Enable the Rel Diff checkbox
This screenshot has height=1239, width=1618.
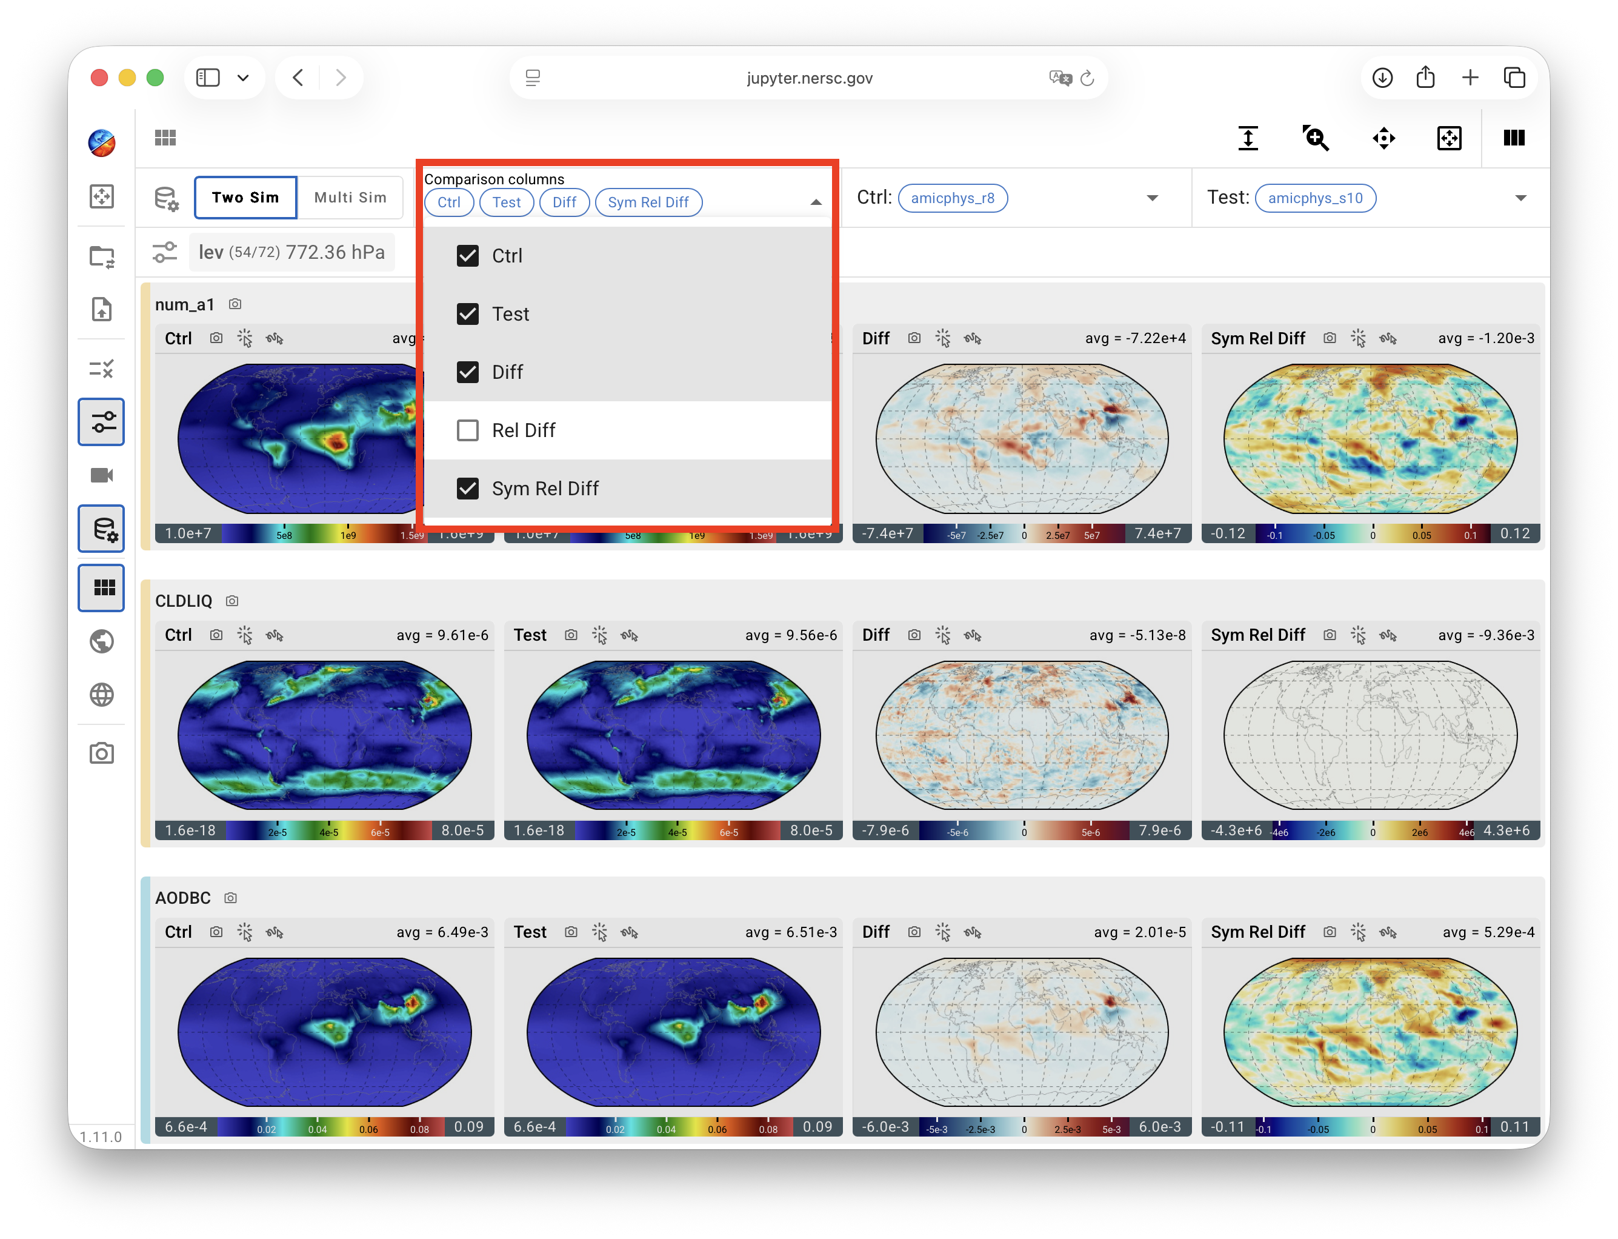coord(467,430)
